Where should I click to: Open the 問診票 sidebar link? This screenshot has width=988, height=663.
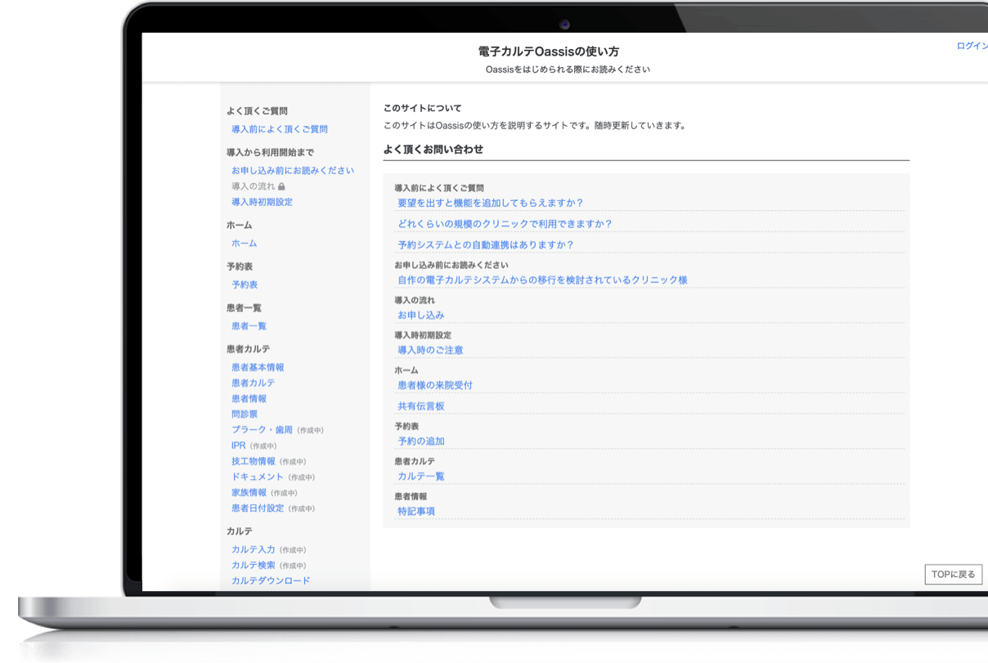[244, 414]
